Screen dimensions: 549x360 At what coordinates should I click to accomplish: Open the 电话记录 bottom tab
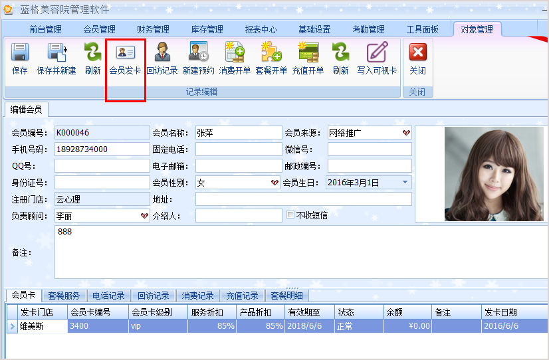pyautogui.click(x=108, y=296)
